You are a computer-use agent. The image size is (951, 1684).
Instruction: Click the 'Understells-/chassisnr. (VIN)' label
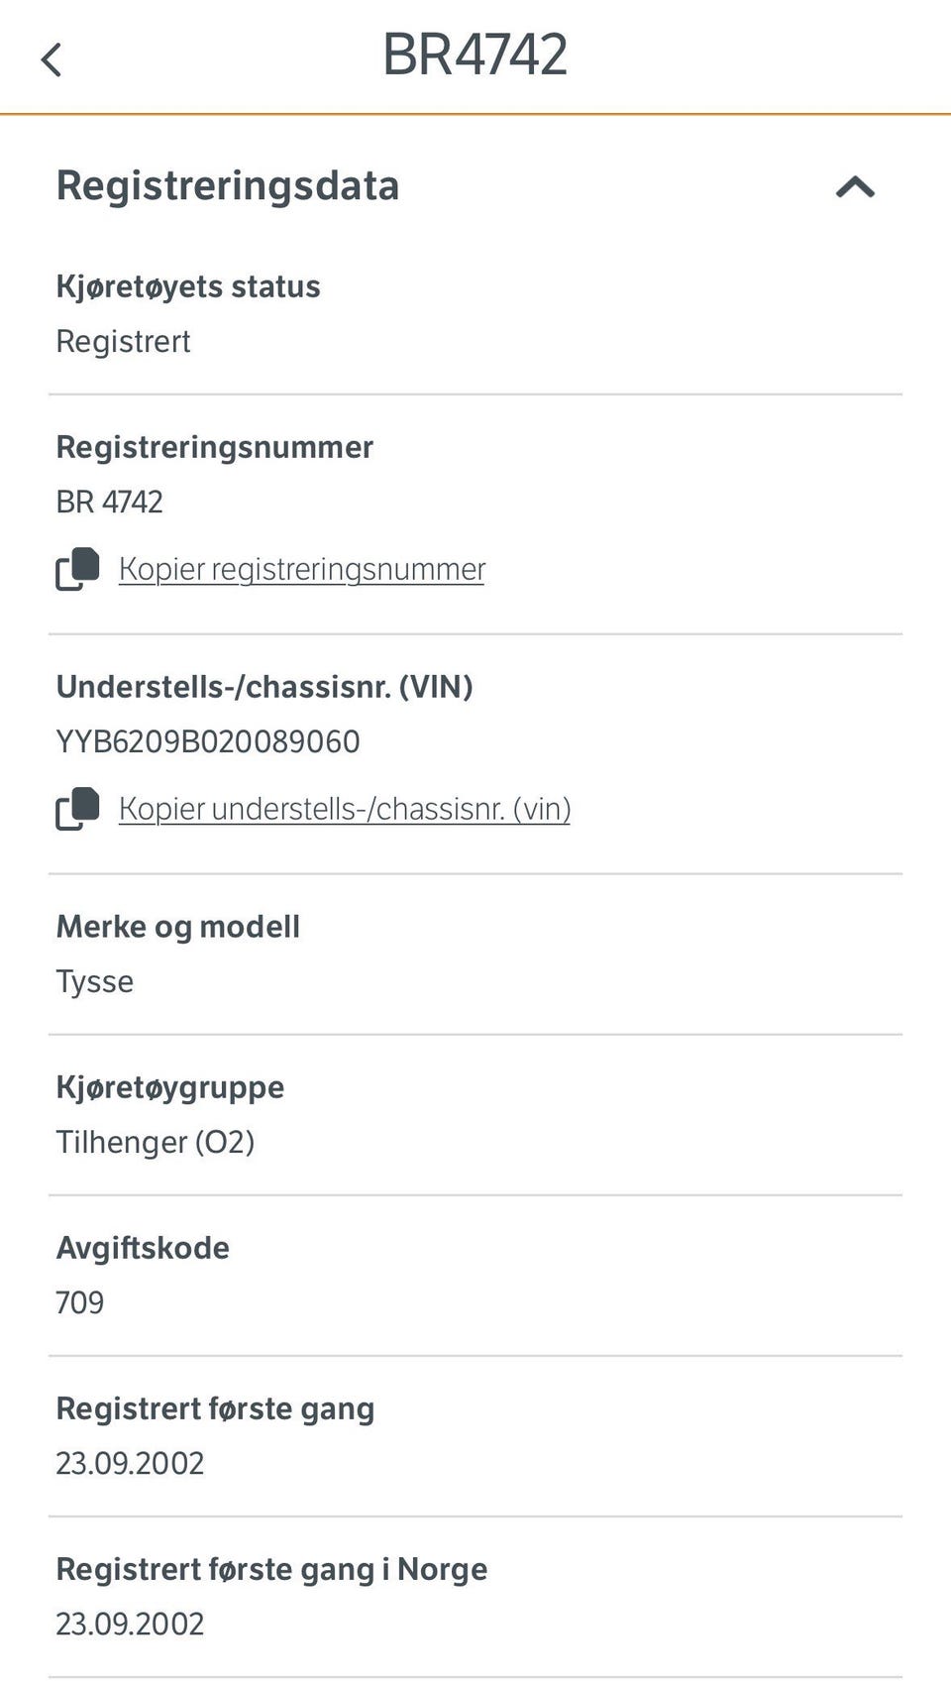pyautogui.click(x=264, y=687)
